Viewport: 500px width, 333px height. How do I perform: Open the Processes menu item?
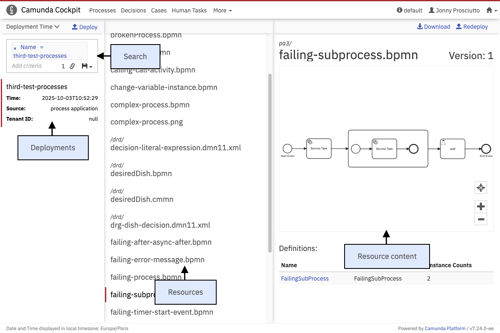coord(102,10)
